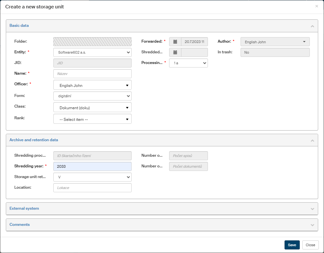Click the Name input field
This screenshot has height=253, width=324.
92,74
